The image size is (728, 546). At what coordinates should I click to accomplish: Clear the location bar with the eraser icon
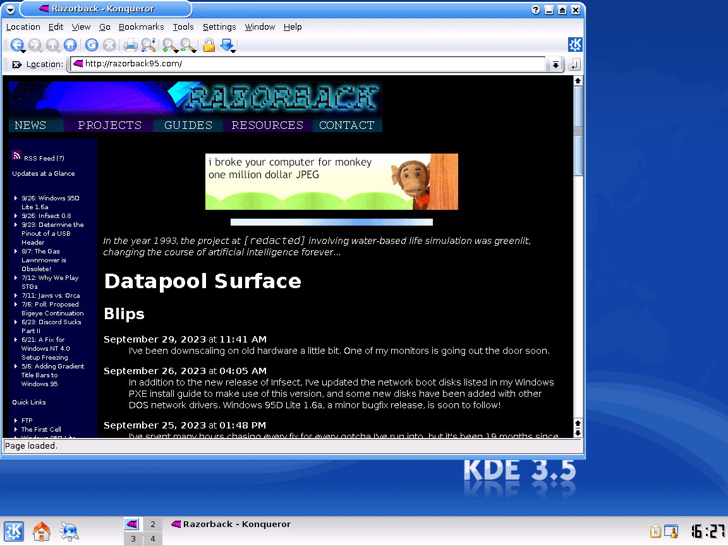point(16,64)
